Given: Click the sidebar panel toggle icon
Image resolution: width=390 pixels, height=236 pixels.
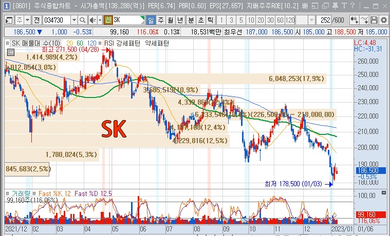Looking at the screenshot, I should pyautogui.click(x=9, y=20).
